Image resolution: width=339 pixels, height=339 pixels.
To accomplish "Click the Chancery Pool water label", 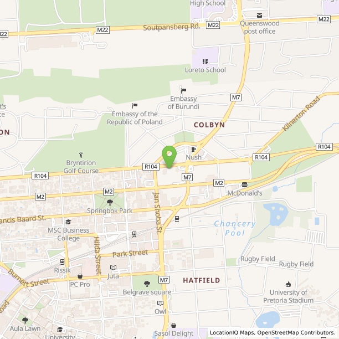I will coord(235,228).
